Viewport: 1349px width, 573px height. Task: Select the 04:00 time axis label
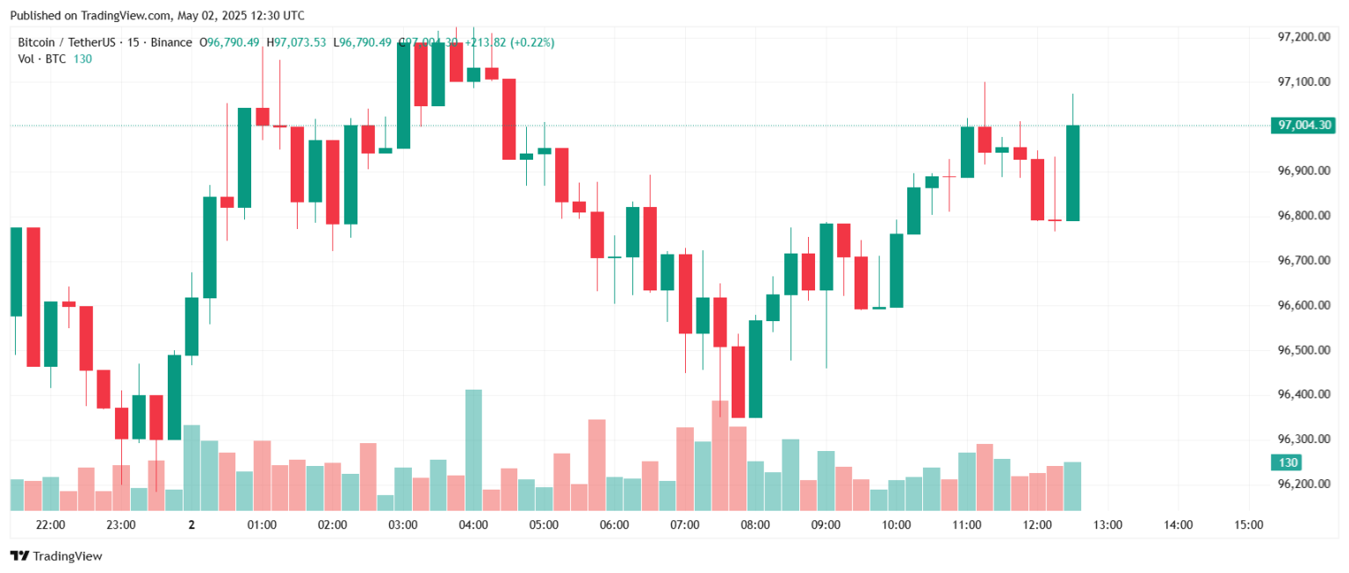473,526
